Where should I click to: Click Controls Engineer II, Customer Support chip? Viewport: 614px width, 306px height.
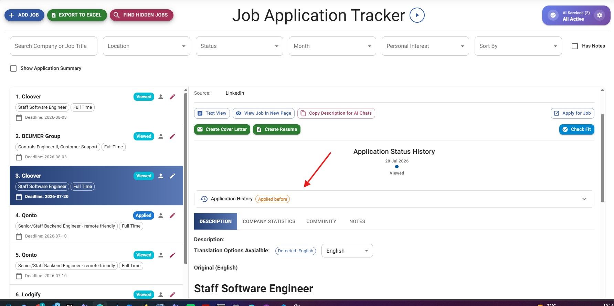pyautogui.click(x=58, y=147)
